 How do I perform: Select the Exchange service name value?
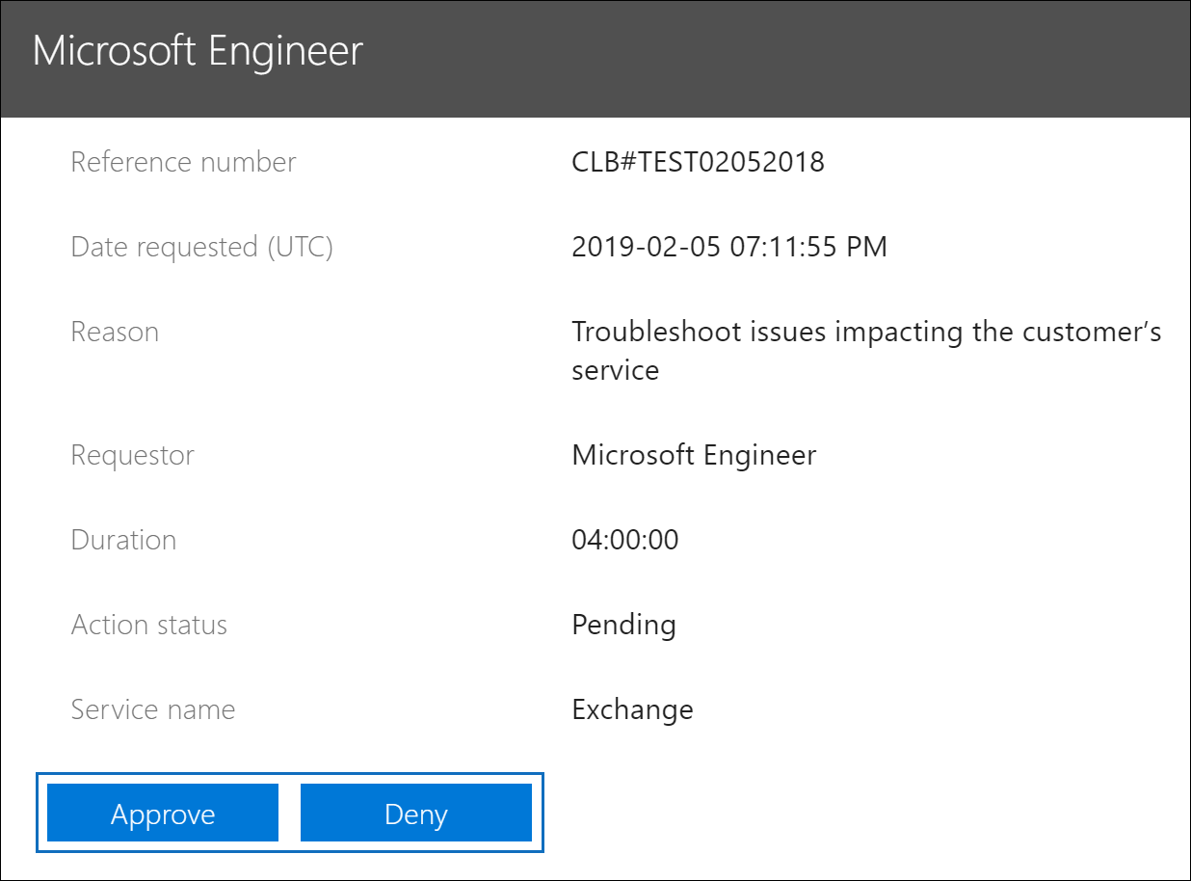(632, 709)
